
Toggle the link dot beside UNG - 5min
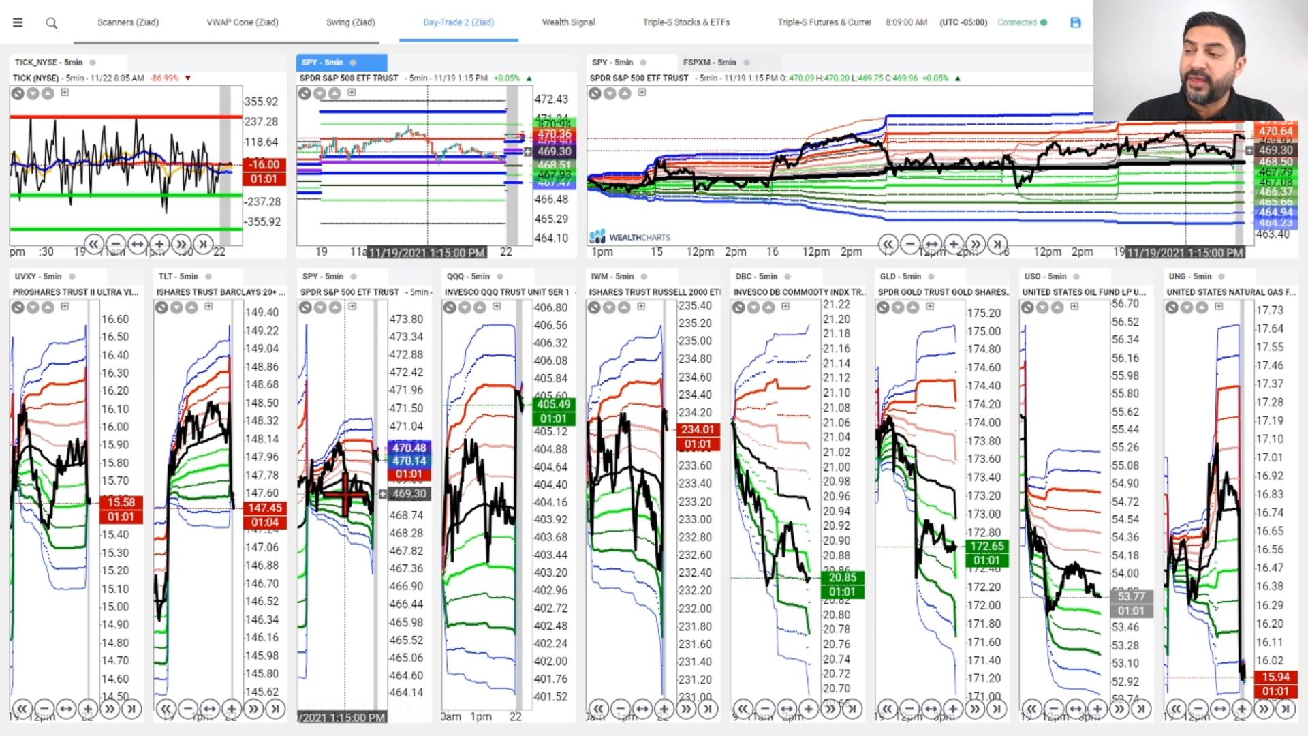[1221, 277]
